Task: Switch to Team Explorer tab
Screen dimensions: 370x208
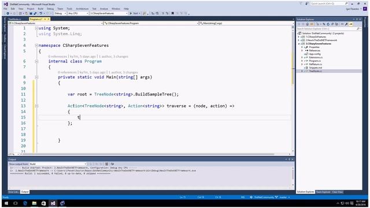Action: click(323, 192)
